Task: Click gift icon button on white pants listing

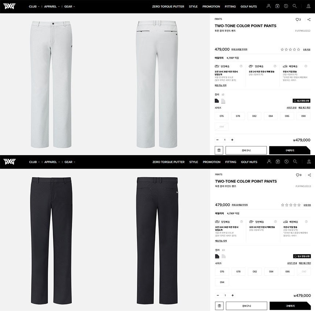Action: (x=219, y=150)
